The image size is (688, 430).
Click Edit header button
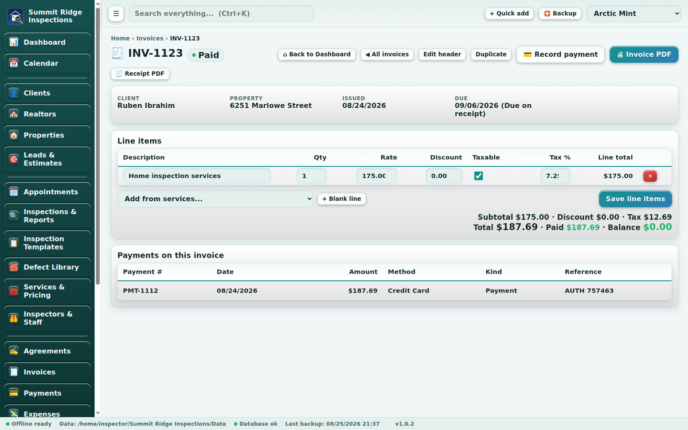click(442, 54)
